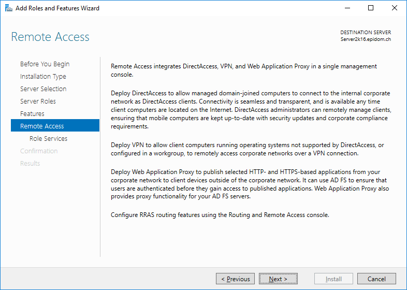Select Remote Access in the sidebar

click(55, 126)
